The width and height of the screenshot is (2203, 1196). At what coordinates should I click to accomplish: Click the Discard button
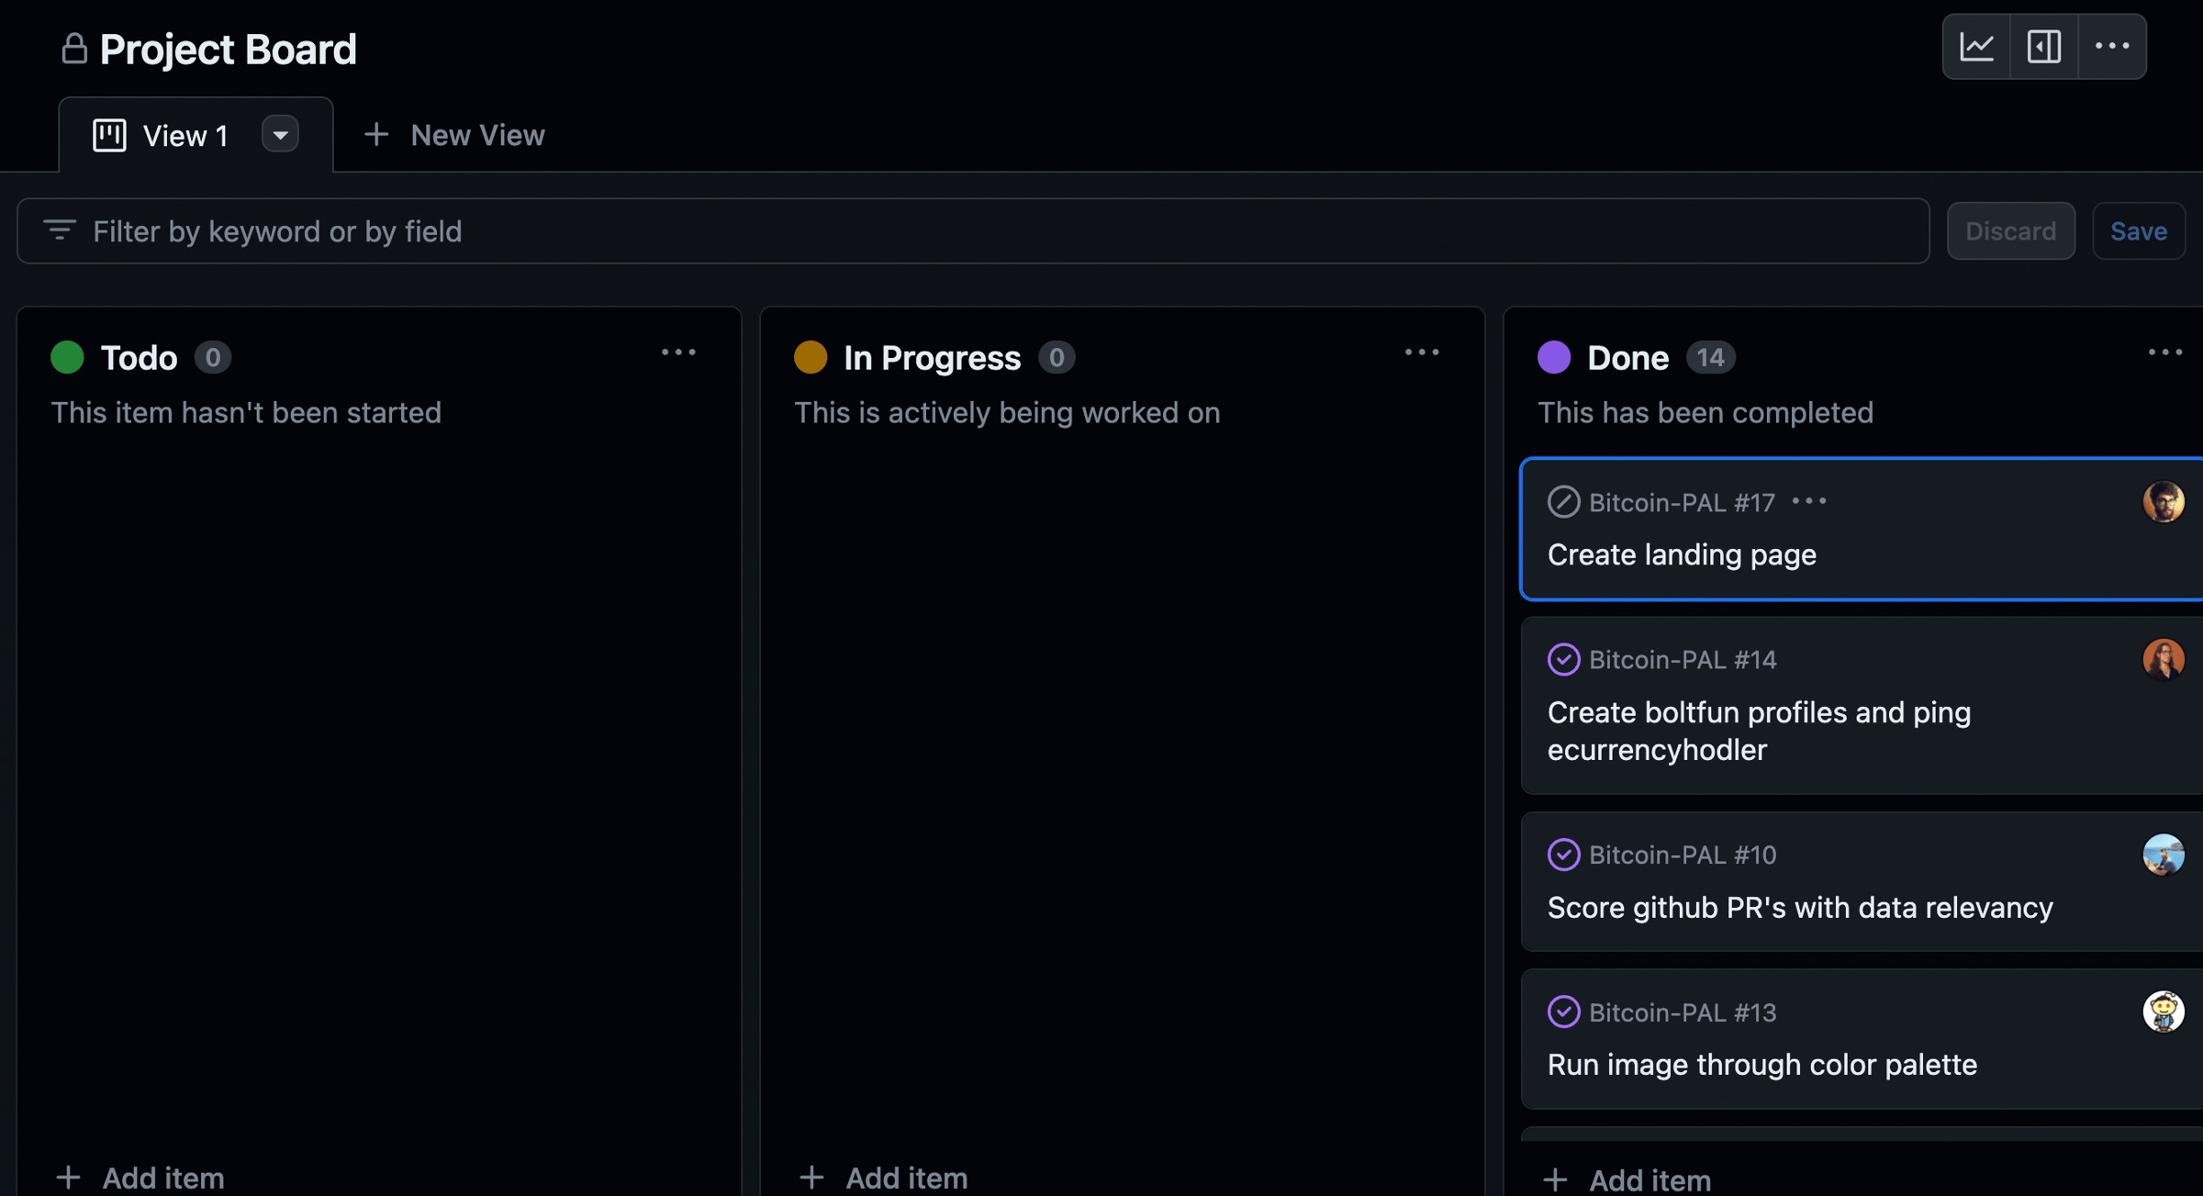coord(2010,231)
